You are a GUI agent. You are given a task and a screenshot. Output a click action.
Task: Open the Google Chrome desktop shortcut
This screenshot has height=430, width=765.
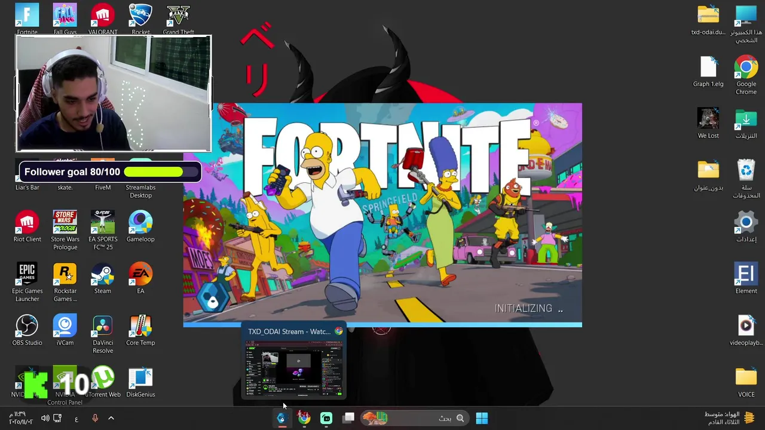point(746,75)
